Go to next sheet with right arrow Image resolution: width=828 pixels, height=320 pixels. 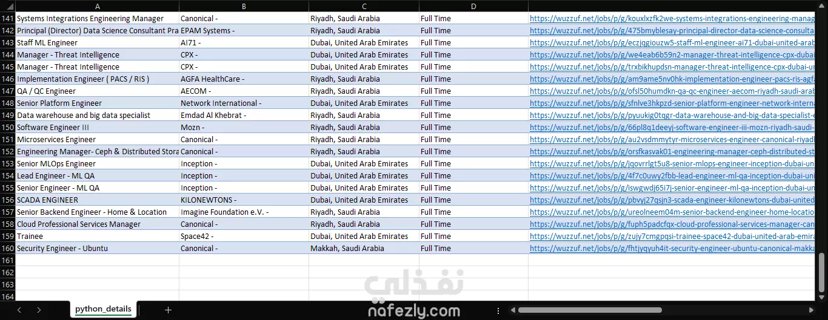pyautogui.click(x=39, y=310)
